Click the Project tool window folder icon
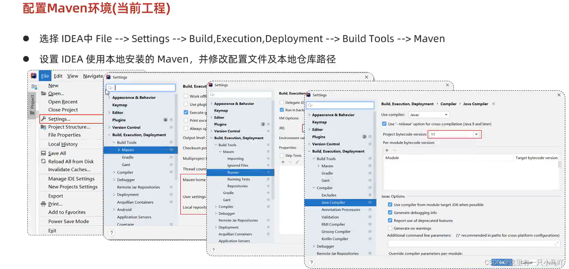The width and height of the screenshot is (569, 269). point(34,87)
